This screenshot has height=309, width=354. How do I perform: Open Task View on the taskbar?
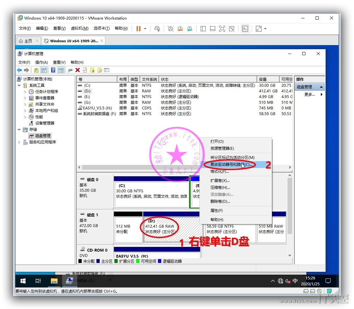tap(38, 281)
